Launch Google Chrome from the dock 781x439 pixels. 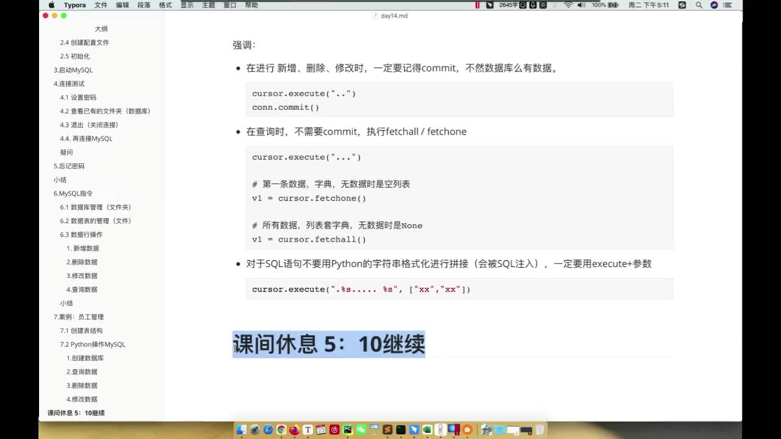pos(281,430)
